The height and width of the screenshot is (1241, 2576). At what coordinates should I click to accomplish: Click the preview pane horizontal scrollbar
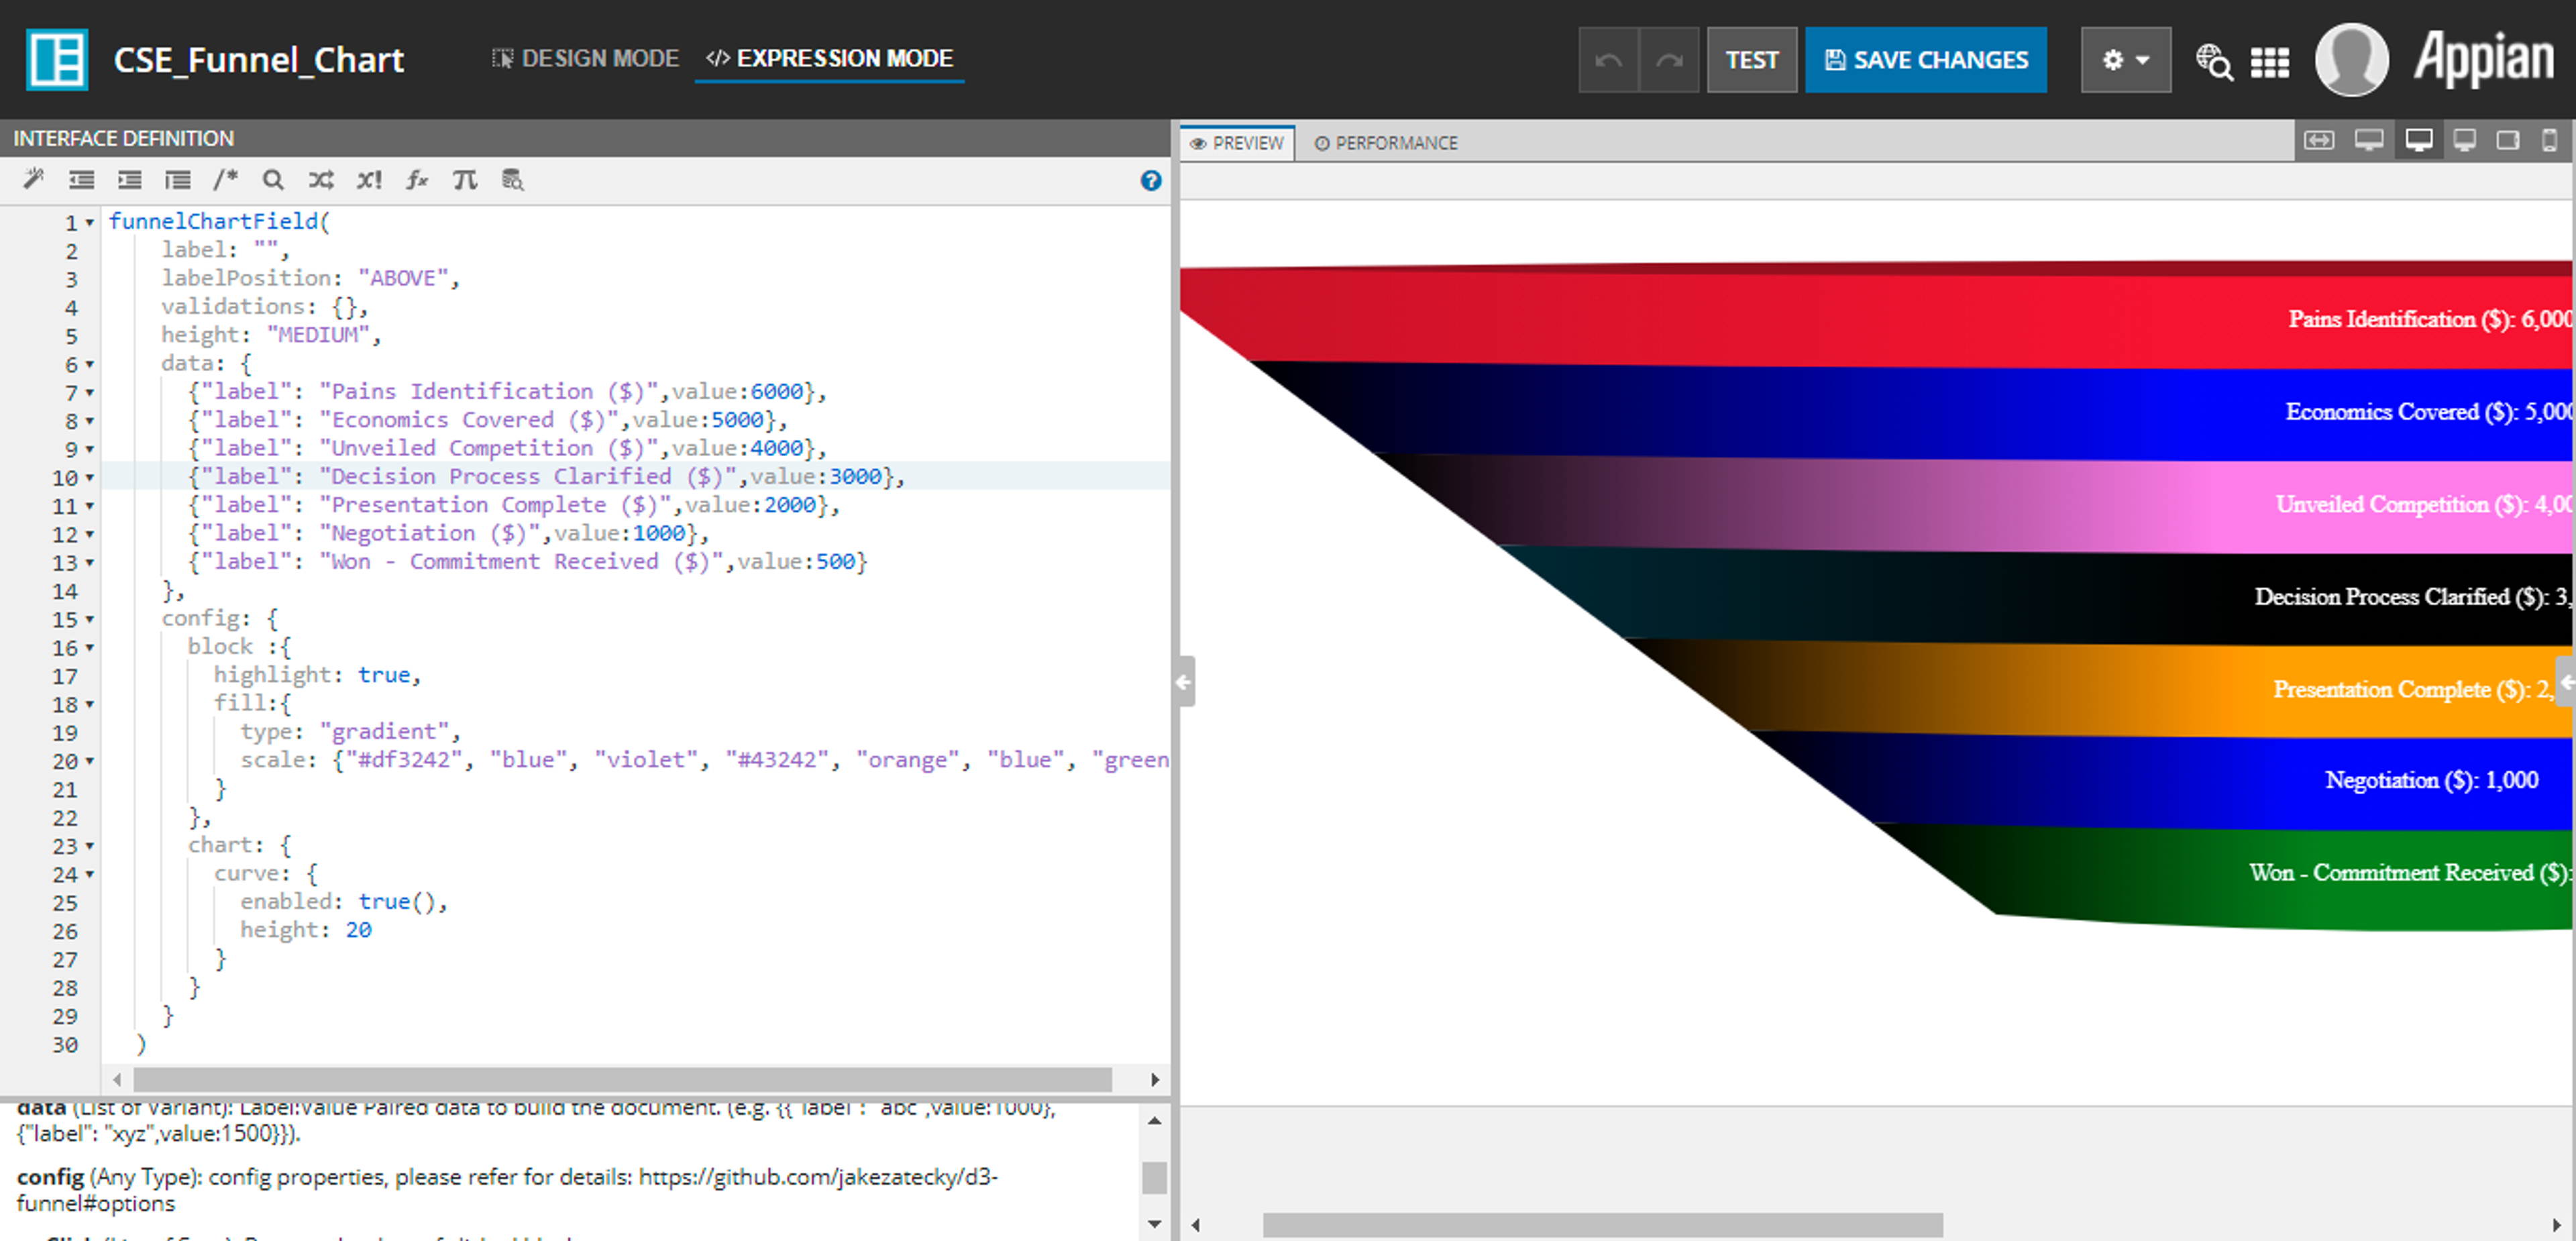pos(1602,1224)
